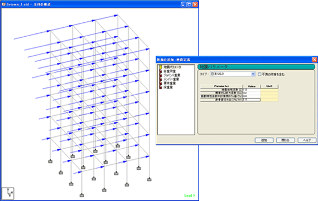Maximize the Seismic_1.std structure window

point(189,4)
